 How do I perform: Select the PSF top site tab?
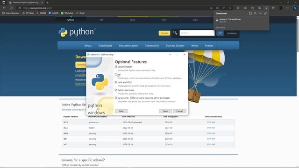pos(101,20)
